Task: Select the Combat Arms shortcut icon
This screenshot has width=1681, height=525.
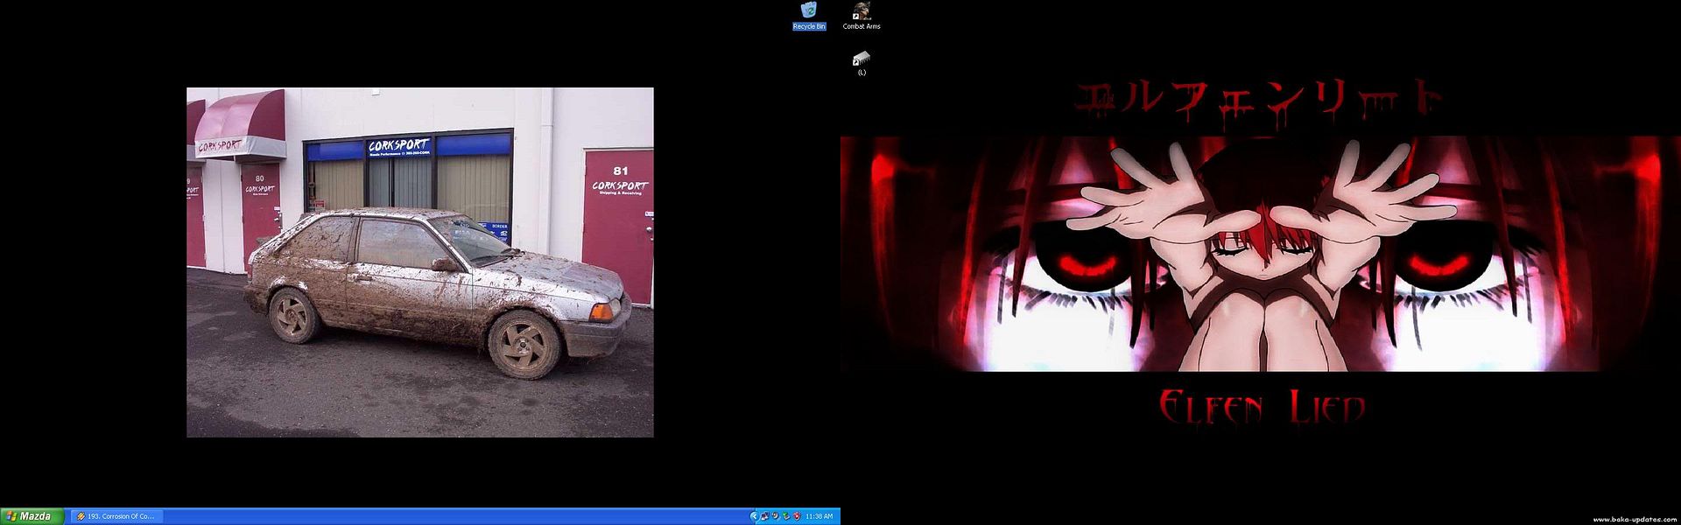Action: [862, 16]
